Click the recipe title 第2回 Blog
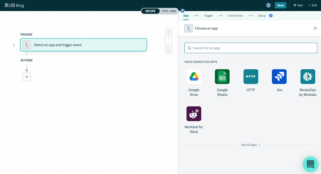This screenshot has height=174, width=321. click(x=14, y=5)
